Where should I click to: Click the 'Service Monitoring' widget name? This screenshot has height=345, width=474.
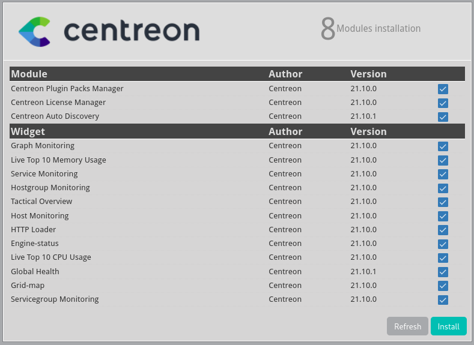tap(44, 174)
